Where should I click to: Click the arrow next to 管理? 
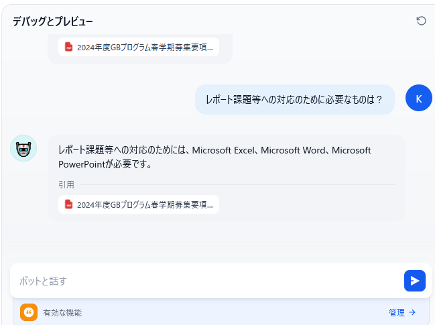412,312
